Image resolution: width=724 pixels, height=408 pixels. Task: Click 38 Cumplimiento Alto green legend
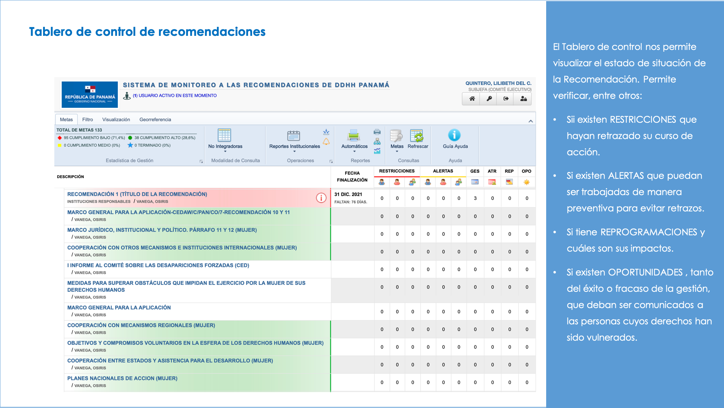162,138
